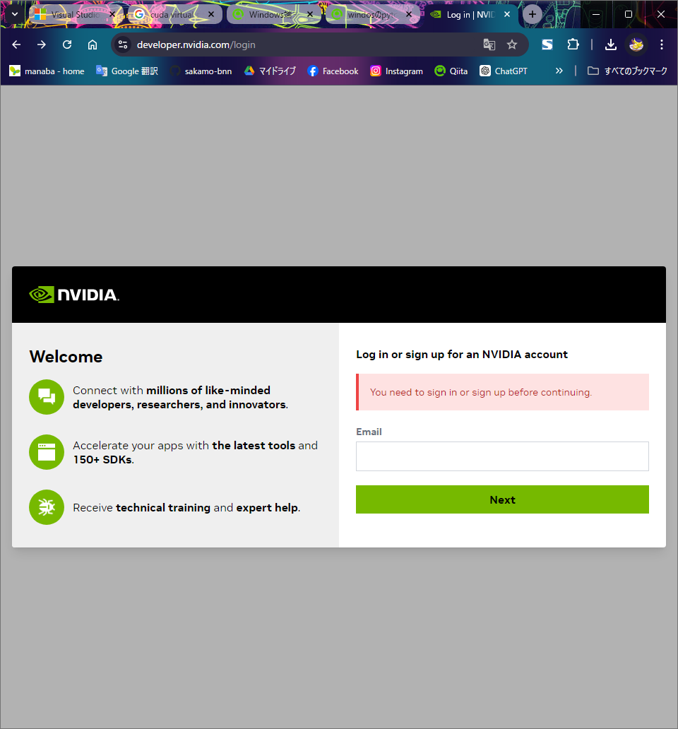Open the ChatGPT bookmark
The height and width of the screenshot is (729, 678).
click(x=504, y=71)
